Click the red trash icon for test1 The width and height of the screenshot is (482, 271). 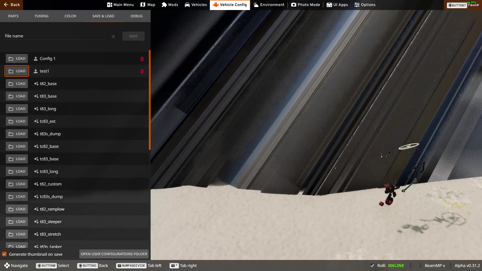point(142,71)
